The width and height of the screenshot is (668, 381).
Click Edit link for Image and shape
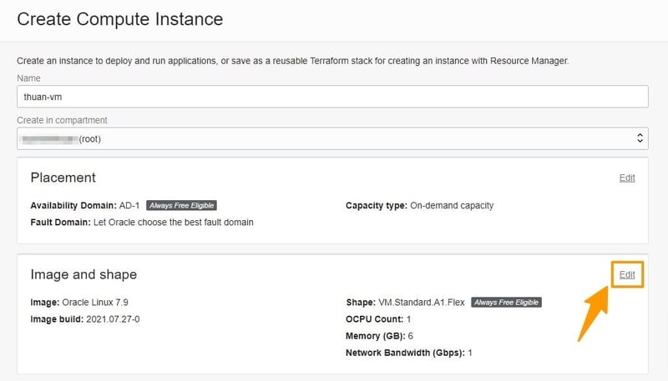(627, 274)
